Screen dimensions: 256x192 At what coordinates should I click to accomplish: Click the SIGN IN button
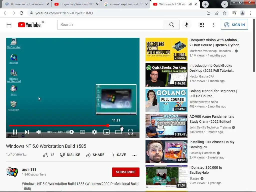(x=234, y=25)
